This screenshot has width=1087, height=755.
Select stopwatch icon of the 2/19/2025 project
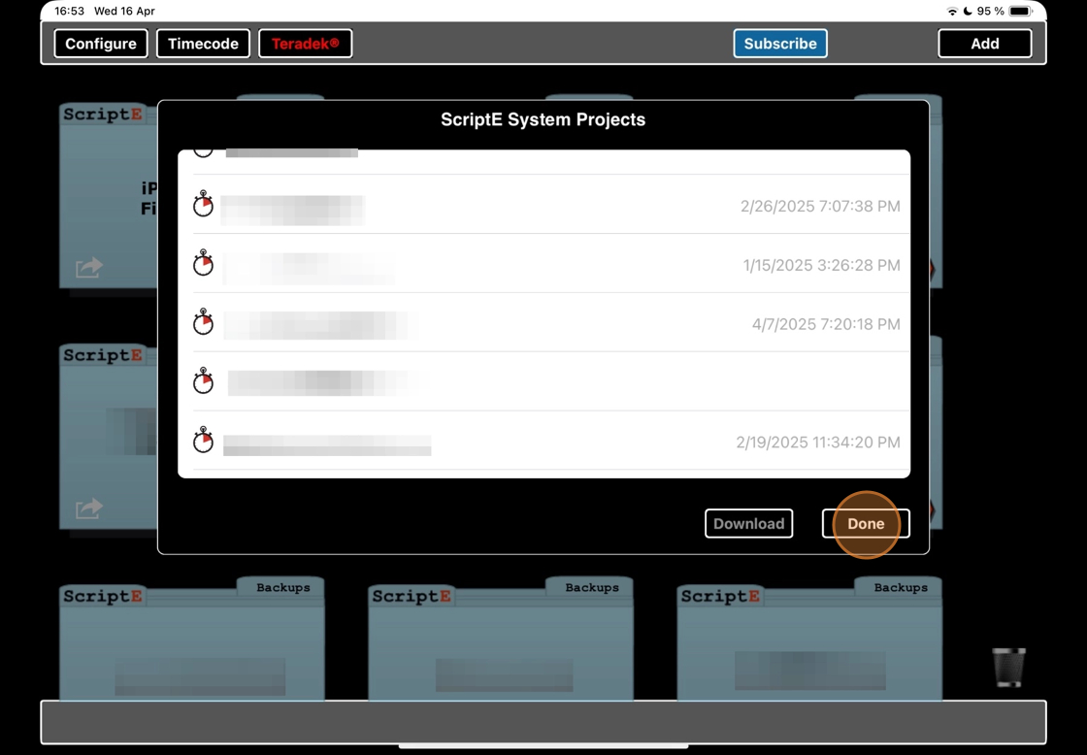(203, 440)
